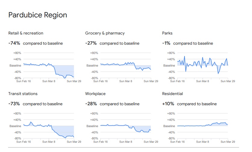Viewport: 252px width, 152px height.
Task: Click the Workplace section heading
Action: point(95,94)
